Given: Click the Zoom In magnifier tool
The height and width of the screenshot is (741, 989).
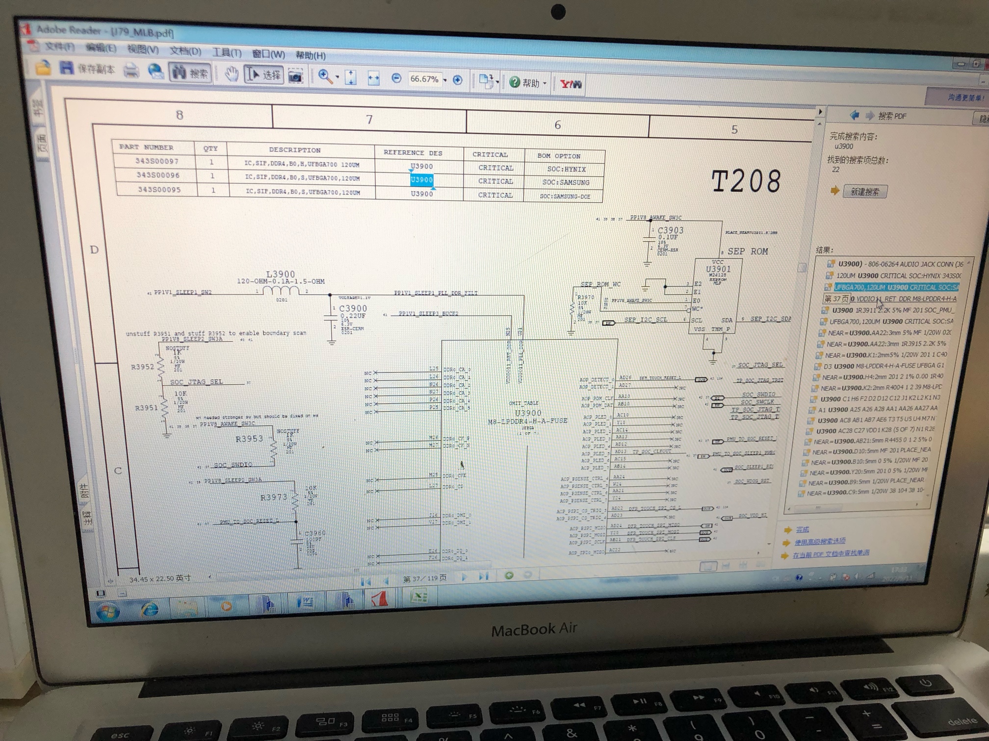Looking at the screenshot, I should click(324, 76).
